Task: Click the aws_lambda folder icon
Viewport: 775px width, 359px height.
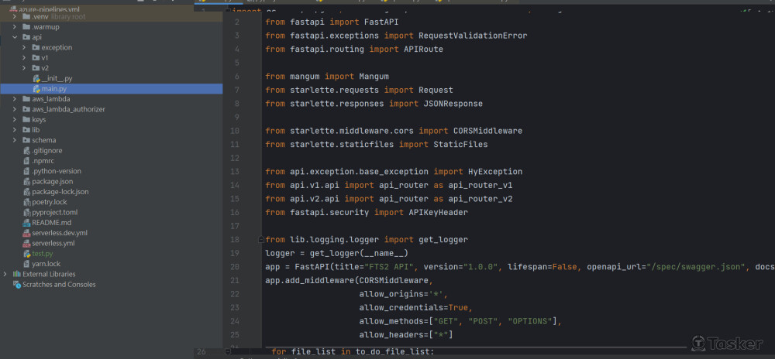Action: (x=26, y=99)
